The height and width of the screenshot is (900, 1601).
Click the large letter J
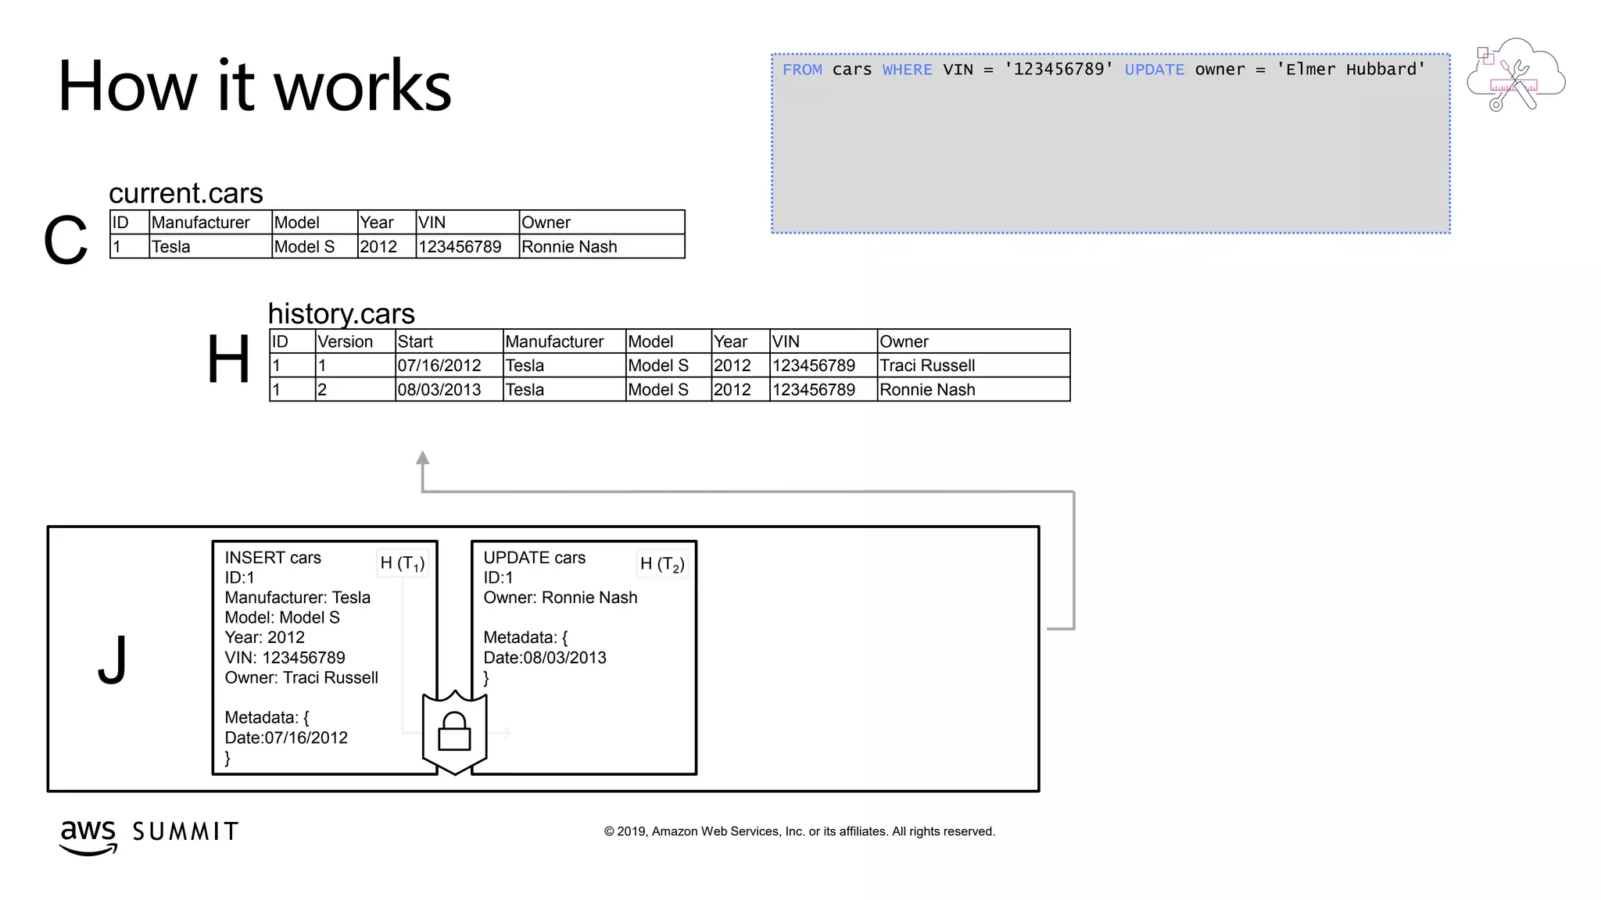[113, 659]
